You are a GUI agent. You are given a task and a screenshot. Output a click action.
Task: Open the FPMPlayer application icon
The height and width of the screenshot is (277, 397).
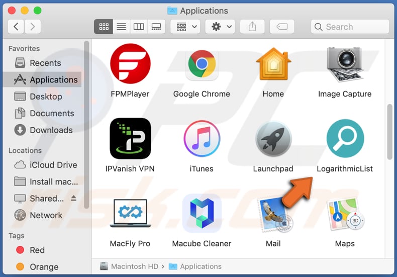tap(130, 63)
